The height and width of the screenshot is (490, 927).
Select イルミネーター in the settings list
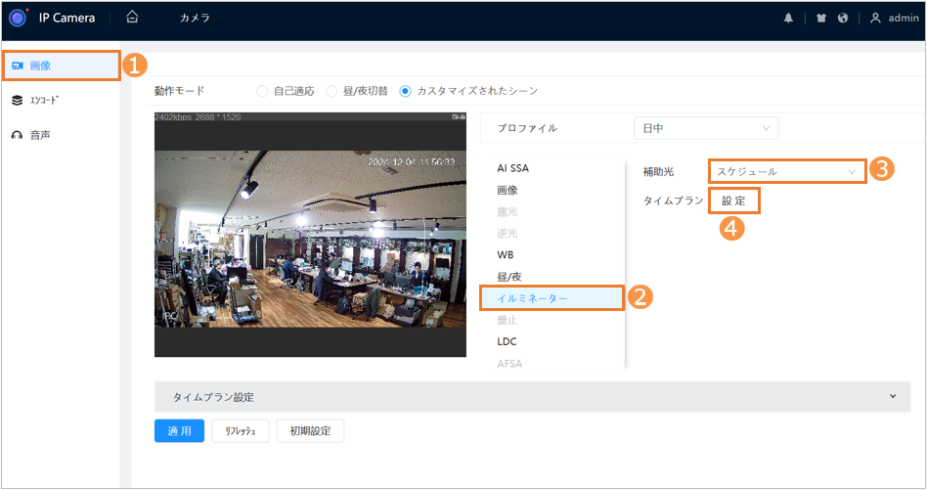pos(552,297)
